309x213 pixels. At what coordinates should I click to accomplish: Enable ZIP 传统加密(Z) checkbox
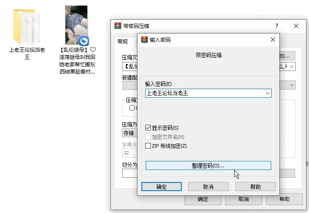148,146
